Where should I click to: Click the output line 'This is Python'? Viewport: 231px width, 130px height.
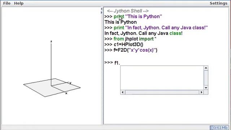[121, 22]
